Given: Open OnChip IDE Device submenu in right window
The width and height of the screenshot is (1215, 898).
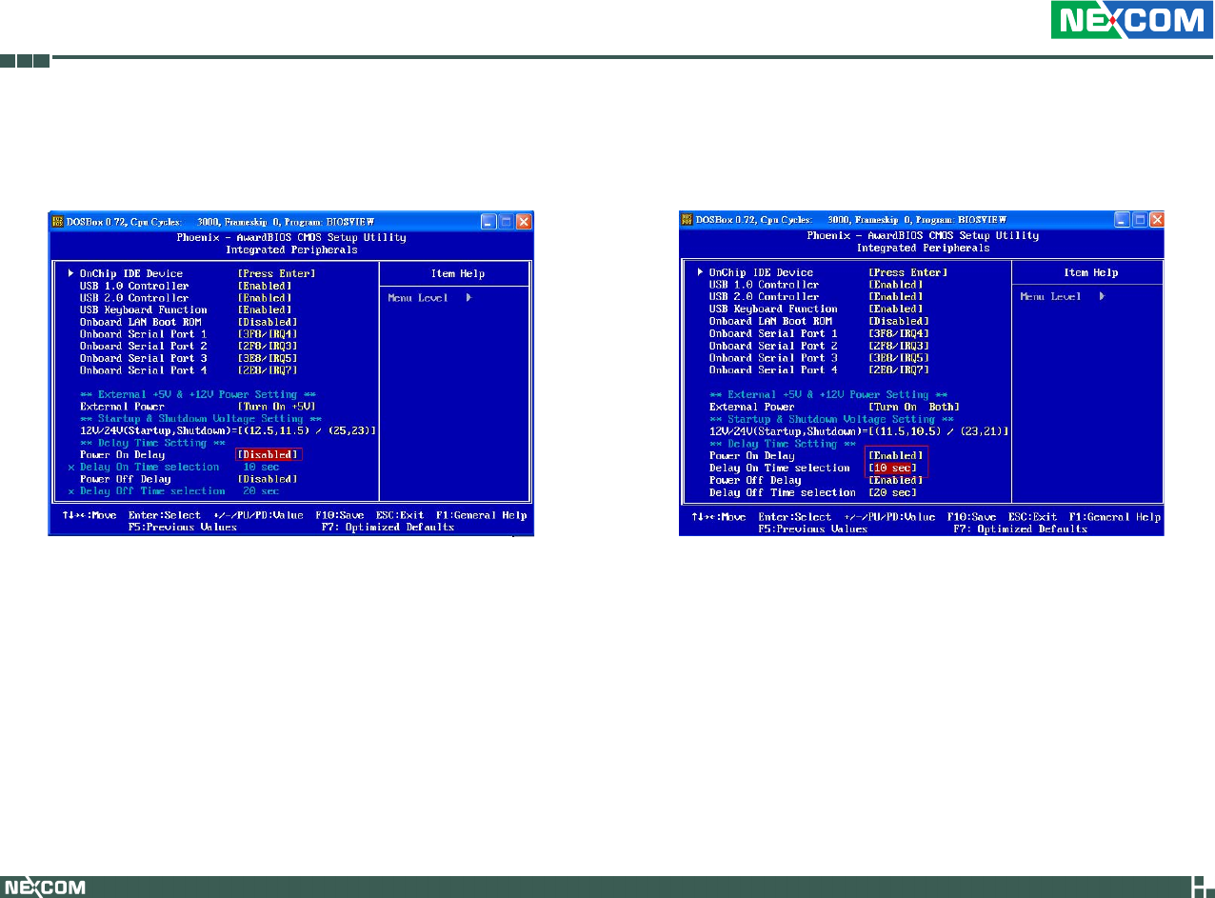Looking at the screenshot, I should 762,272.
